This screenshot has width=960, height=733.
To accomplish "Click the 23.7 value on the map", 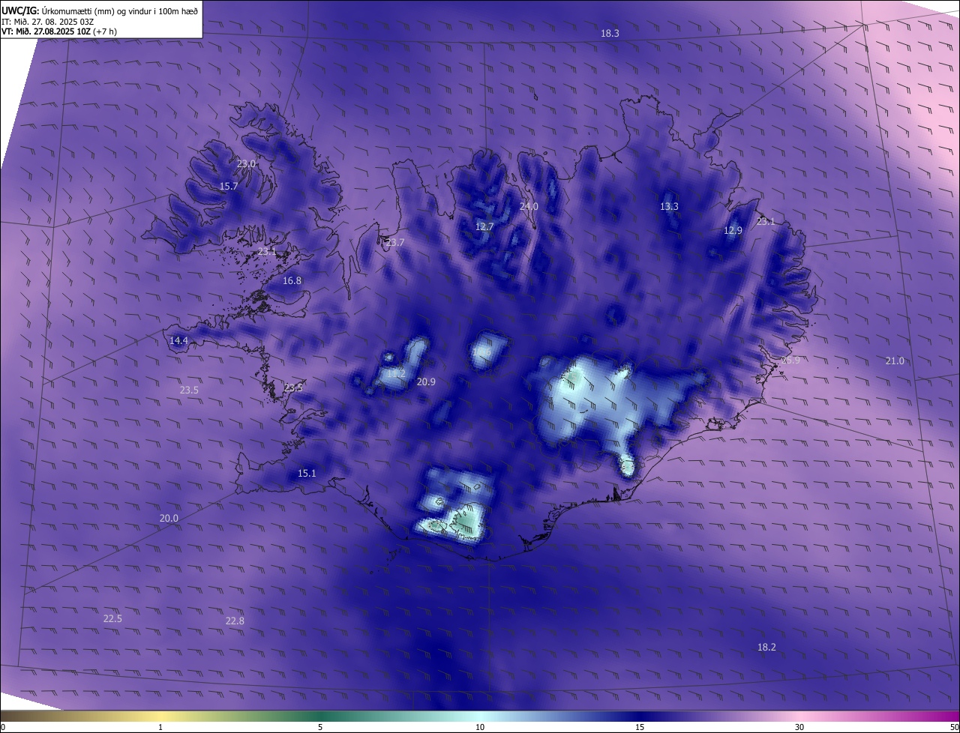I will click(x=394, y=243).
